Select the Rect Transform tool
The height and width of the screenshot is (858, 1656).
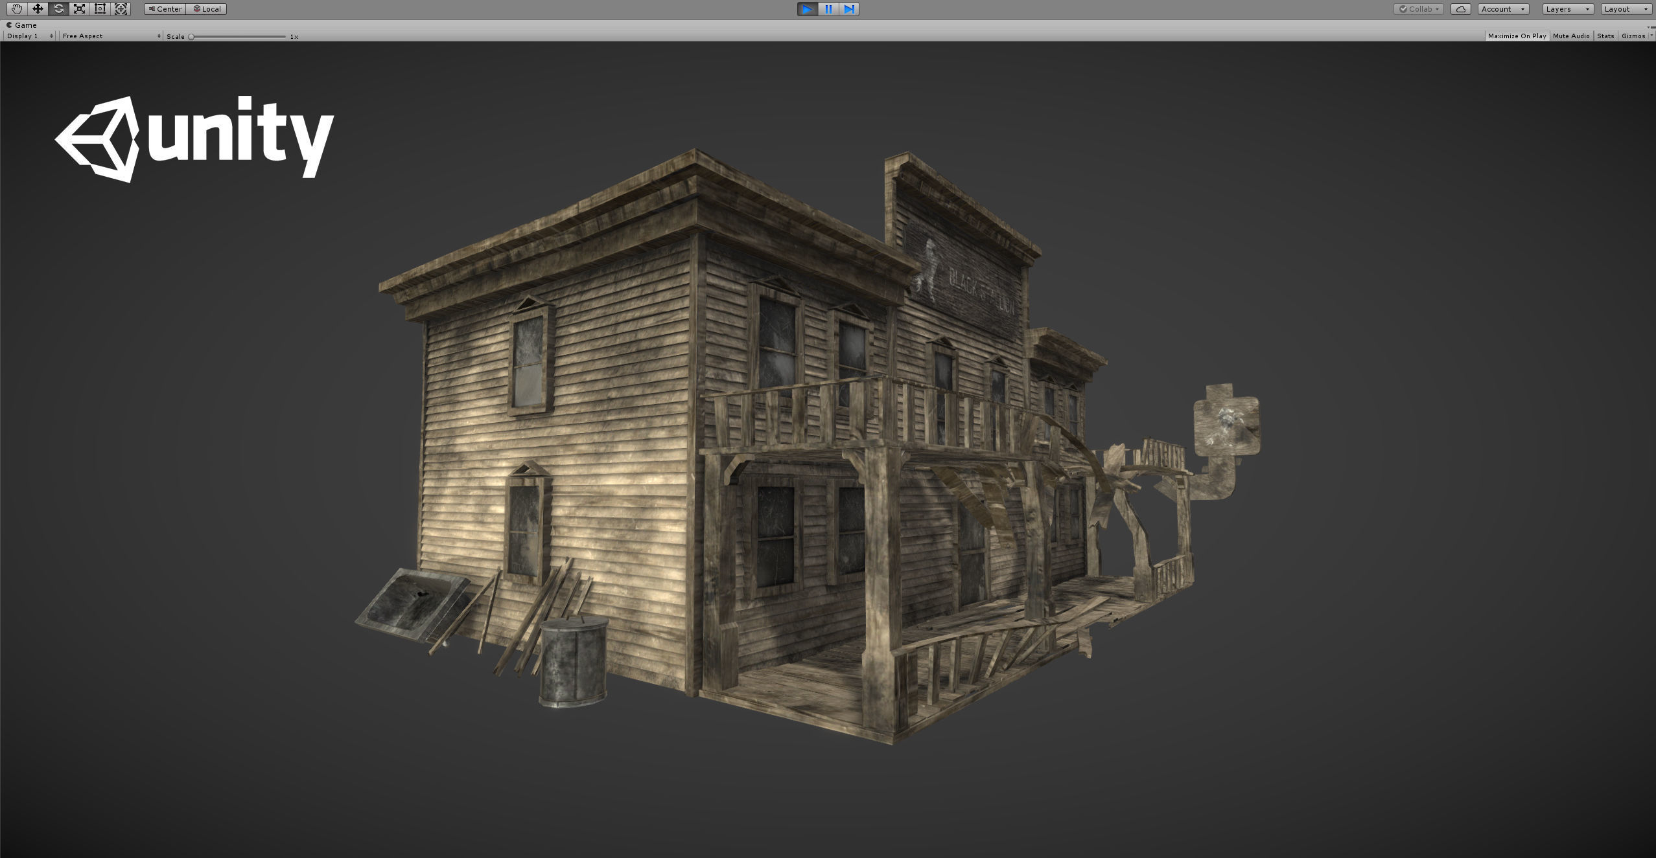[x=100, y=9]
